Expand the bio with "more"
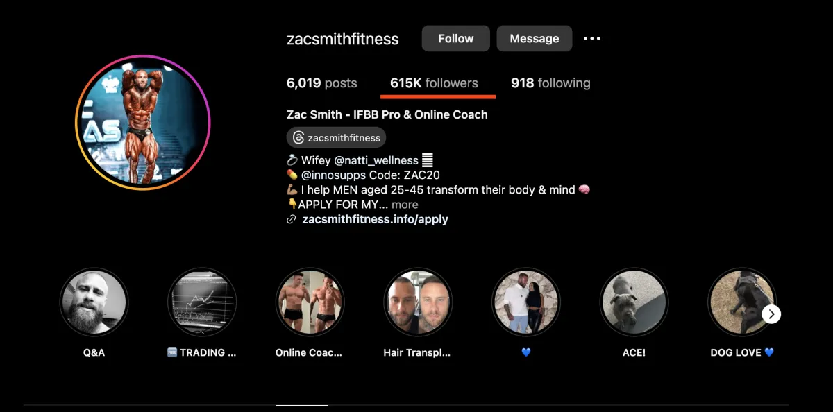 [x=405, y=205]
